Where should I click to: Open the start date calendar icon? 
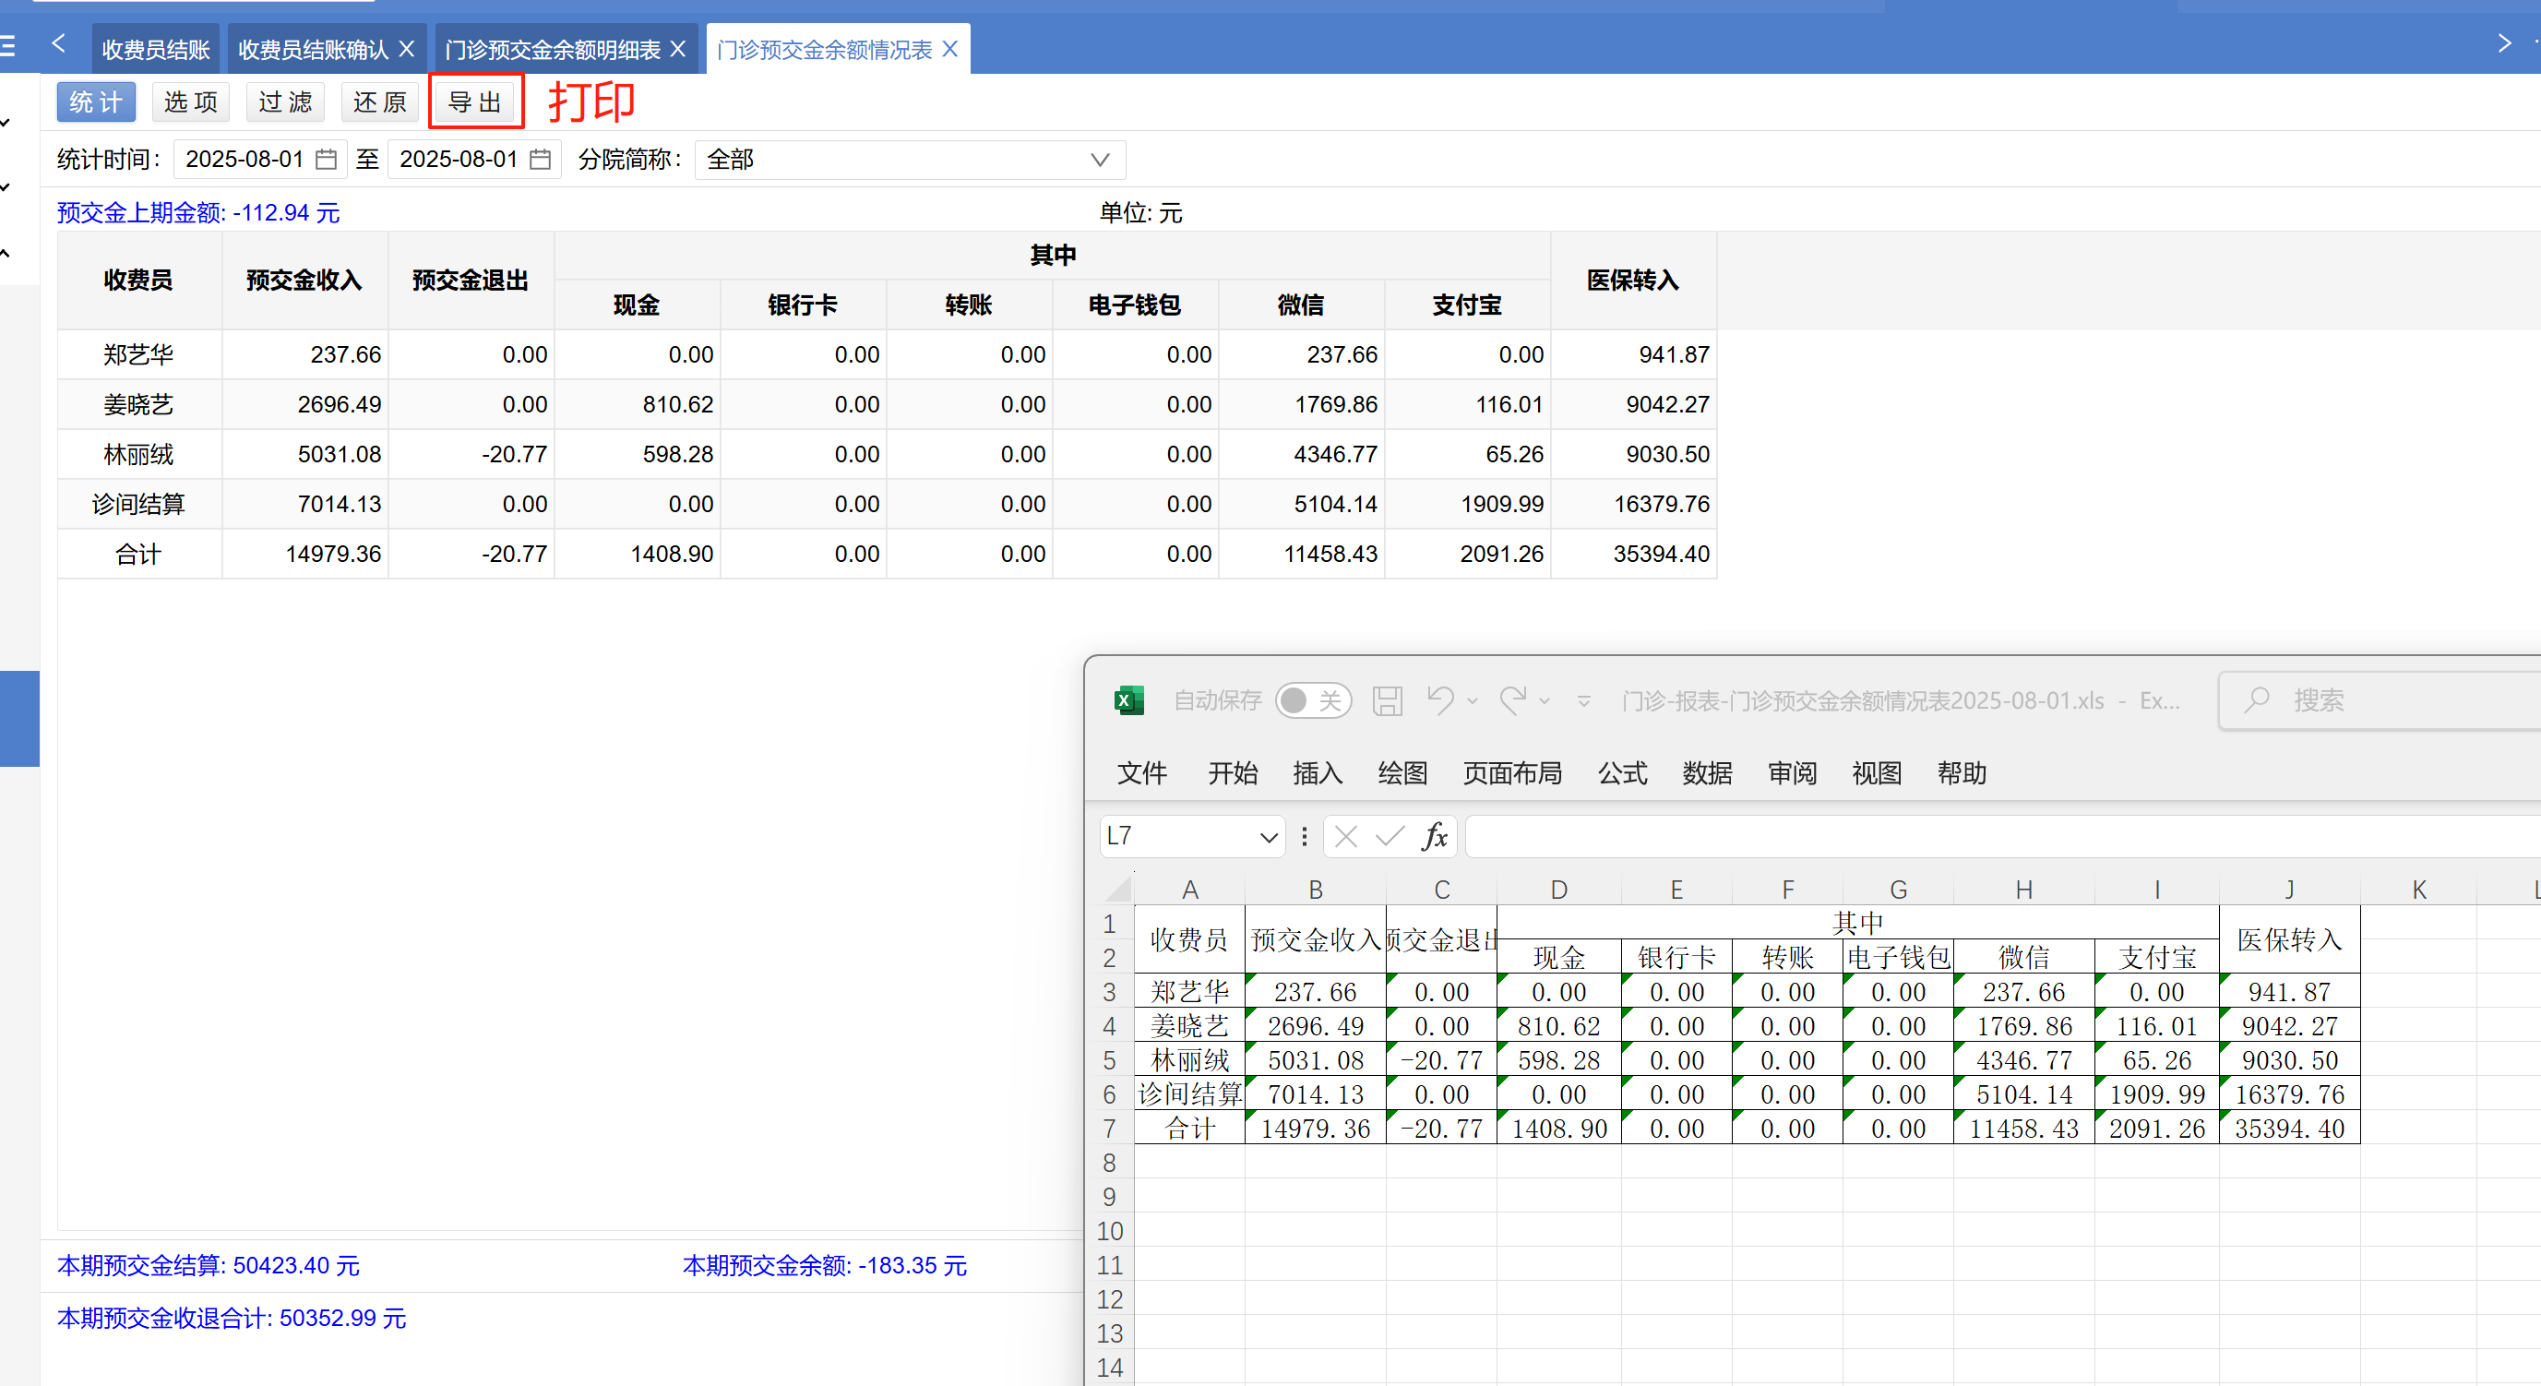pos(327,159)
